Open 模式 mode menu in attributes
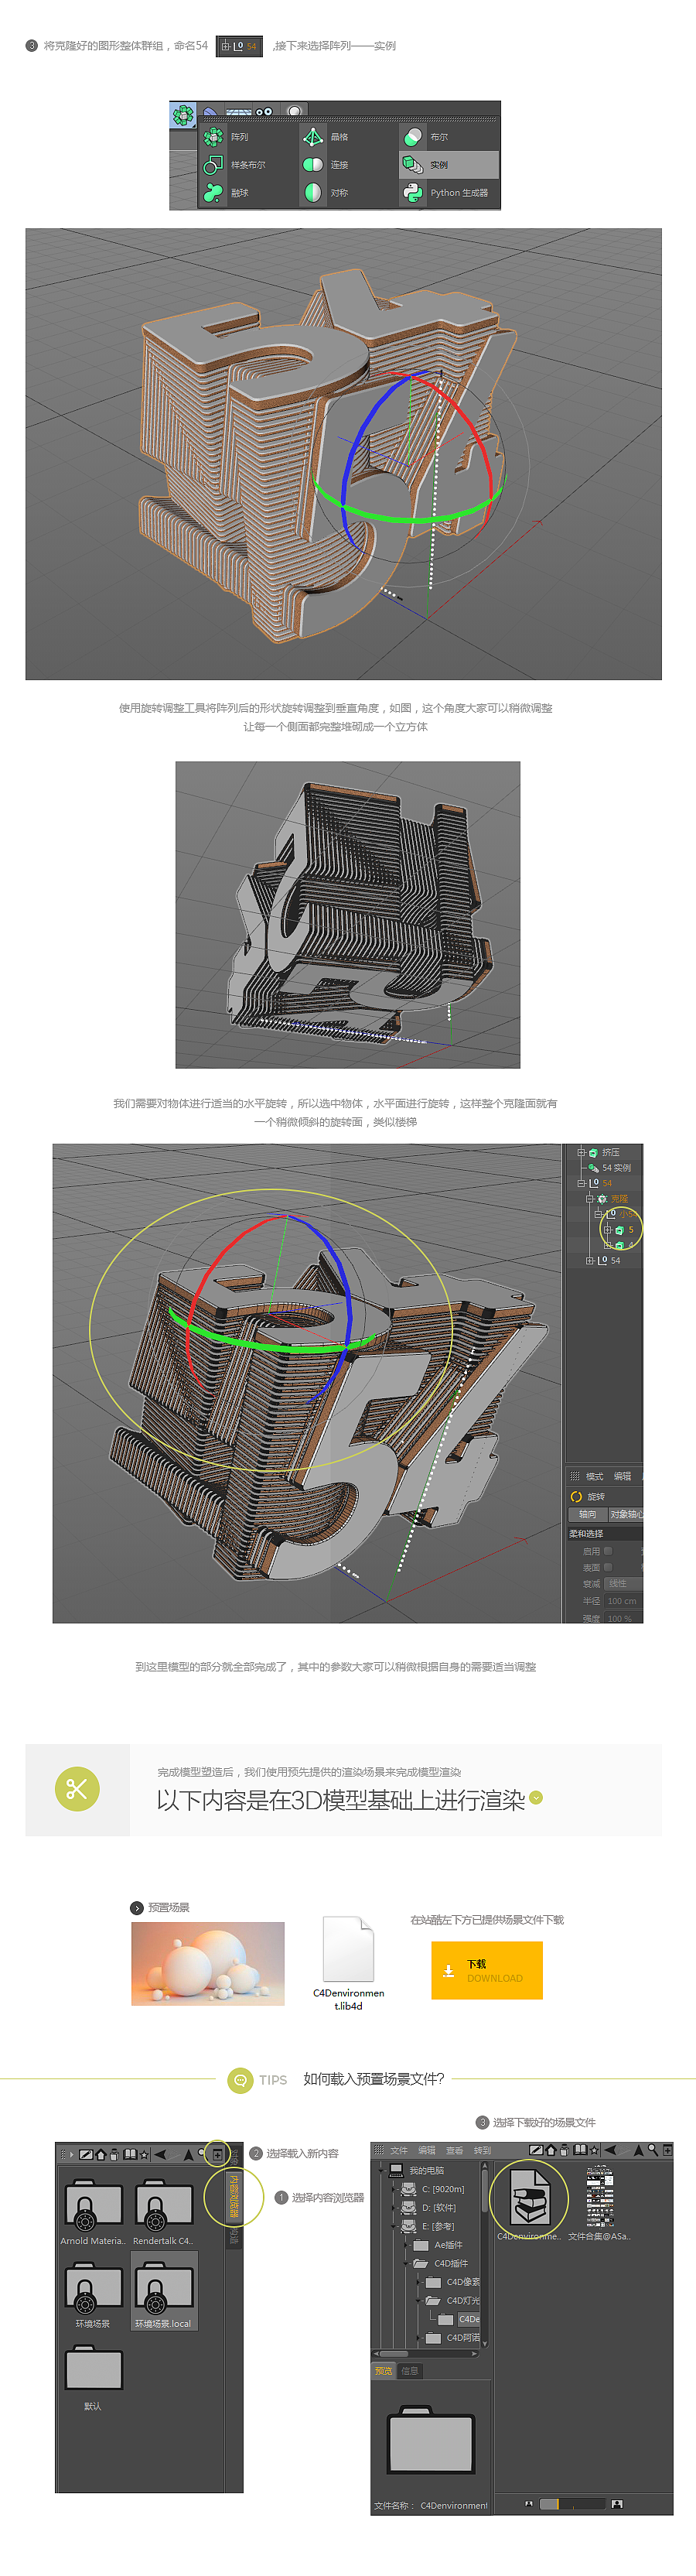Image resolution: width=696 pixels, height=2576 pixels. (594, 1476)
